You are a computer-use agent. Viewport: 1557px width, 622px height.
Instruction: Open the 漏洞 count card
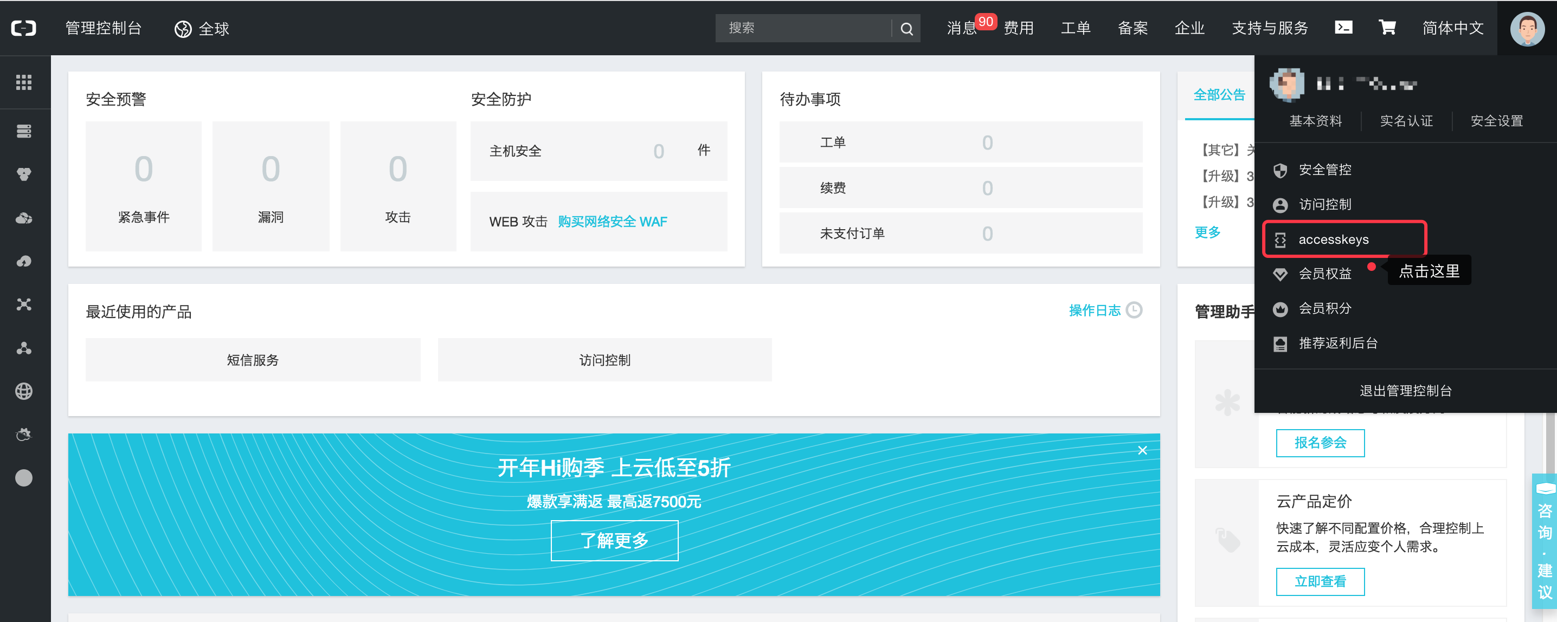[x=271, y=186]
